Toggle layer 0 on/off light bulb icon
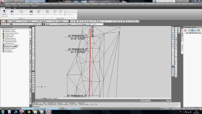 [x=4, y=24]
